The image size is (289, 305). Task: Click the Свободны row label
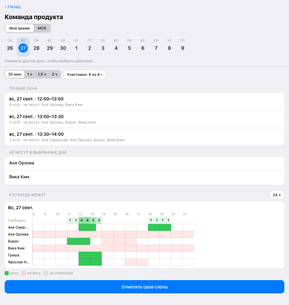(17, 221)
